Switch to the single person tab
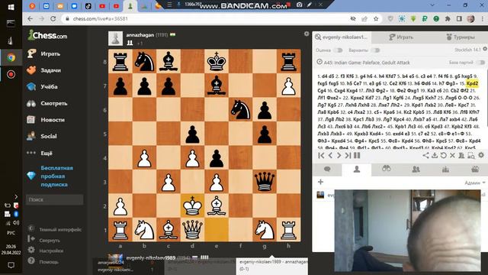 pyautogui.click(x=357, y=169)
